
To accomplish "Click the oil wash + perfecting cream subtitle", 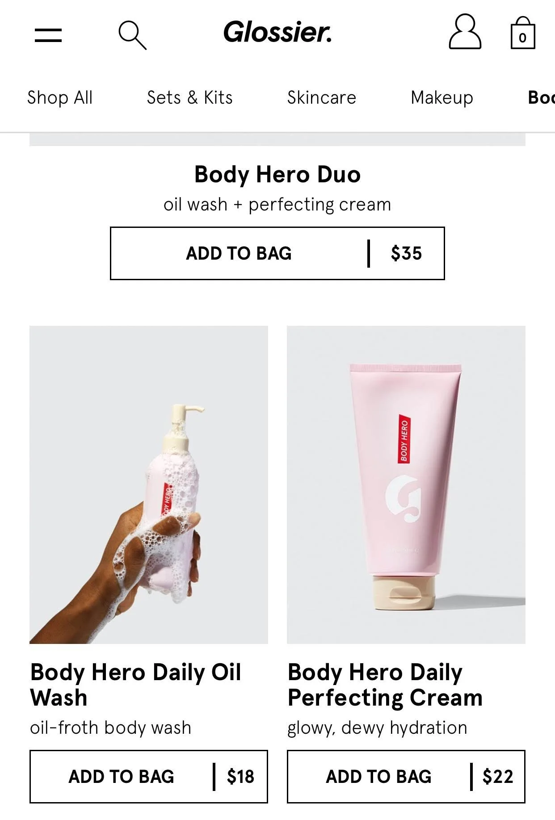I will 277,205.
